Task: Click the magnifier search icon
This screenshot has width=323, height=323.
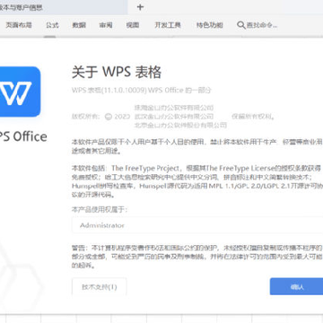Action: pyautogui.click(x=241, y=25)
